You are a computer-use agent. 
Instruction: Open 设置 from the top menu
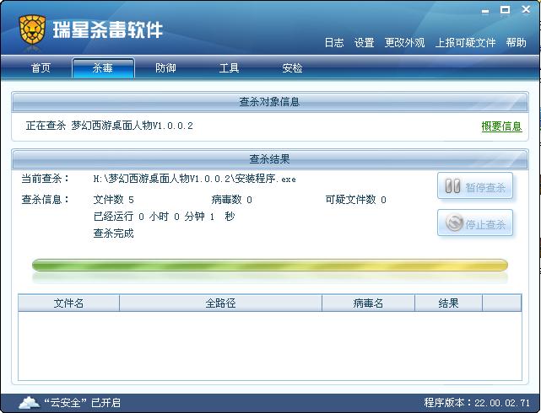pyautogui.click(x=365, y=43)
